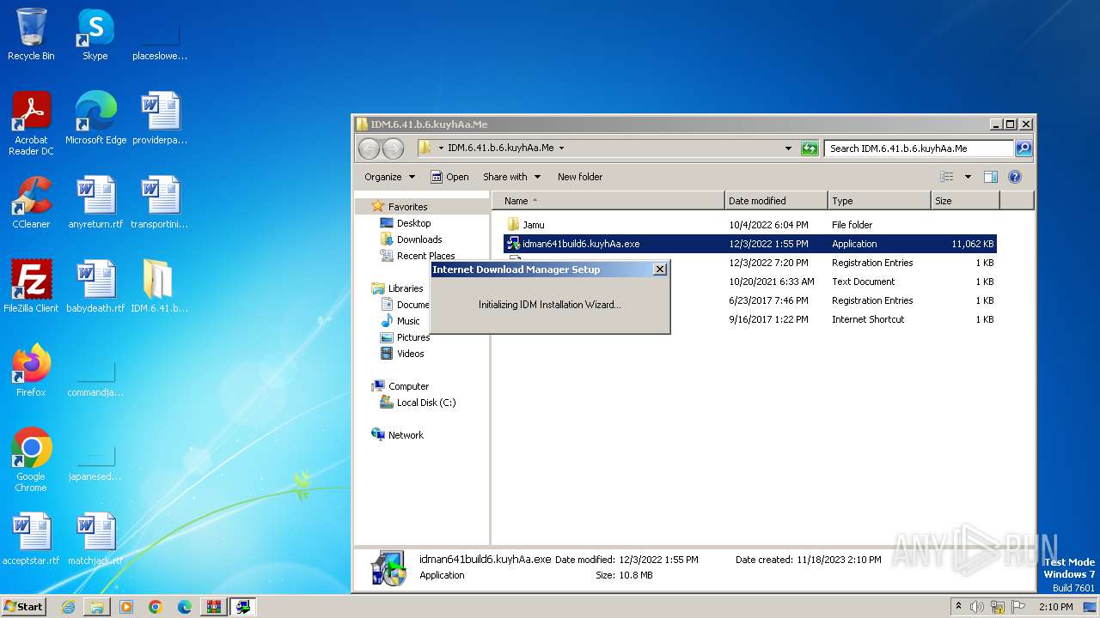Click the Start button
Image resolution: width=1100 pixels, height=618 pixels.
pos(24,607)
